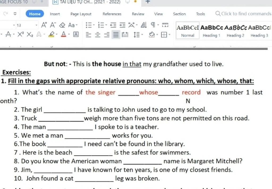Image resolution: width=272 pixels, height=189 pixels.
Task: Open the tab stops ruler icon
Action: pos(165,25)
